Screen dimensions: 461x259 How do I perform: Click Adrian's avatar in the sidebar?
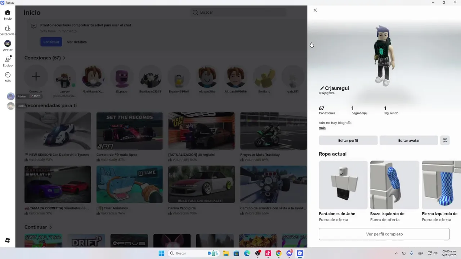(11, 96)
